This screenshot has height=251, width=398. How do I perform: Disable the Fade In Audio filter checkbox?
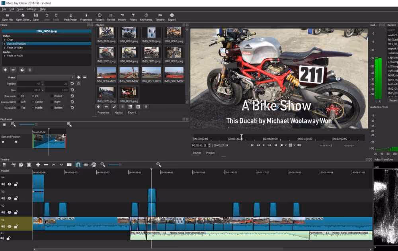[x=4, y=56]
